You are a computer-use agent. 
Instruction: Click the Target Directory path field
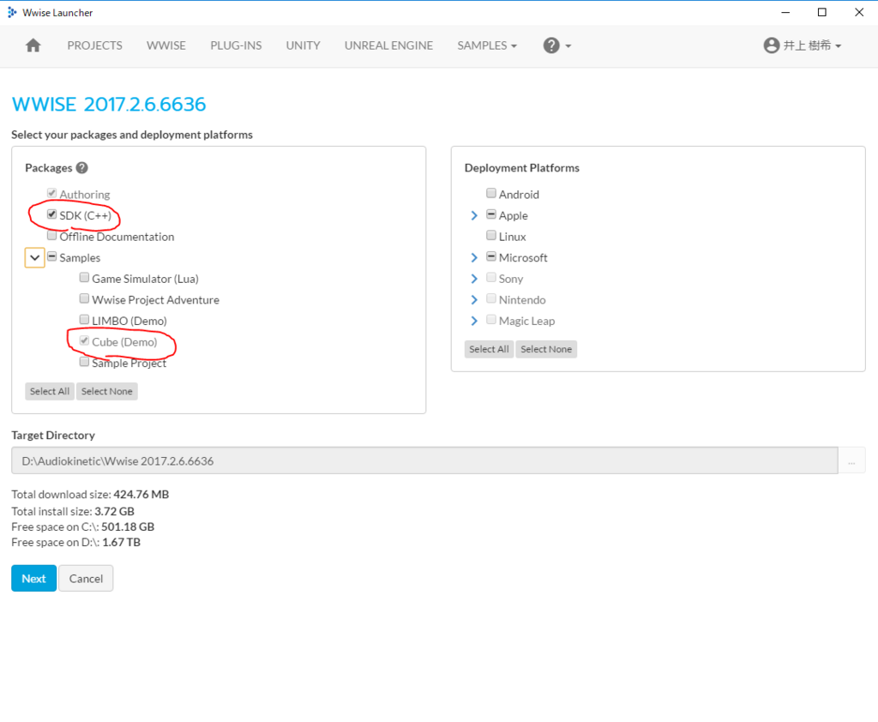424,460
